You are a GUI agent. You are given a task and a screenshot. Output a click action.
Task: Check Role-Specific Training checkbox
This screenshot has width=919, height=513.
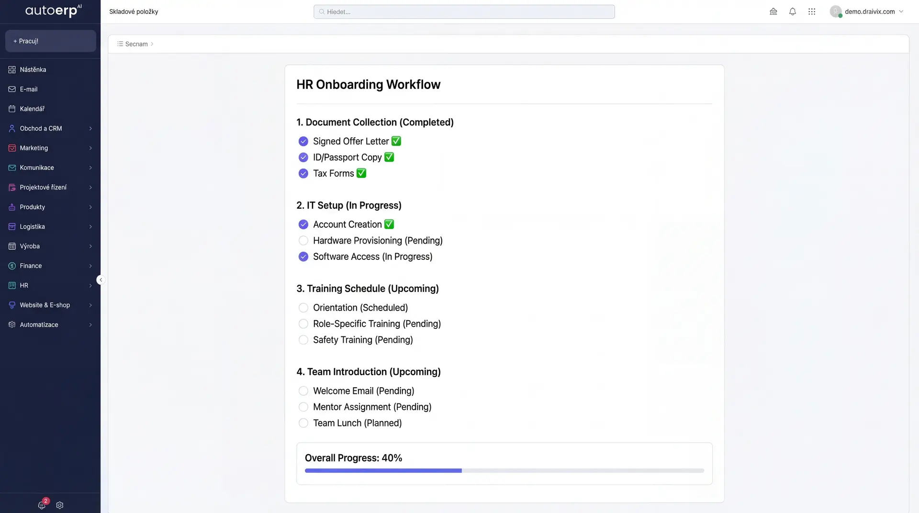(303, 323)
